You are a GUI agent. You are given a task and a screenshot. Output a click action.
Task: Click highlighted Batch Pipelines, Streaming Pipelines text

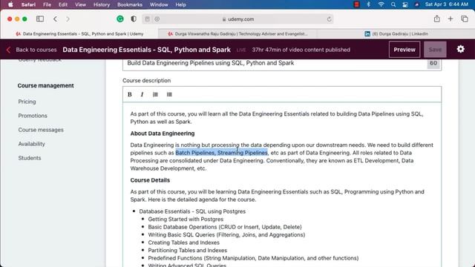click(221, 153)
